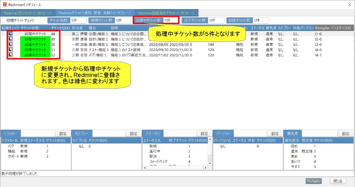Toggle the check icon for ticket 51
The height and width of the screenshot is (187, 355).
coord(10,50)
